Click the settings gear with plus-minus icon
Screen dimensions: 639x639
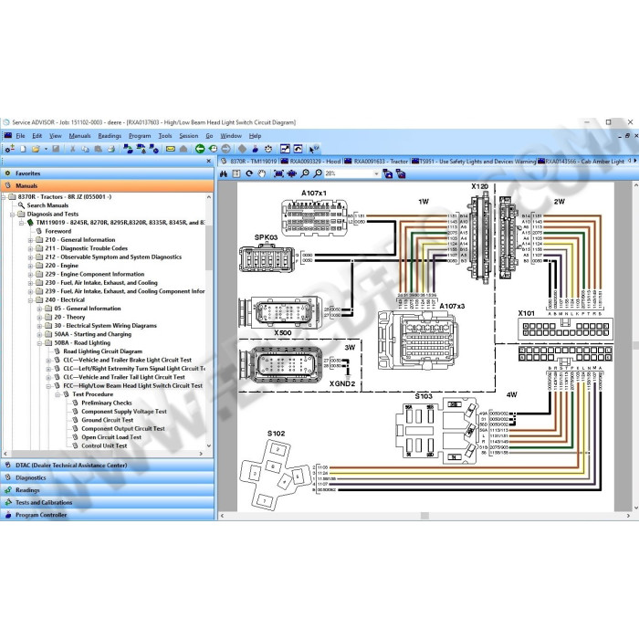tap(10, 149)
